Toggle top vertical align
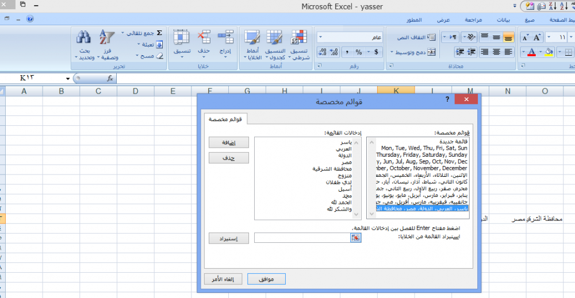 tap(484, 37)
